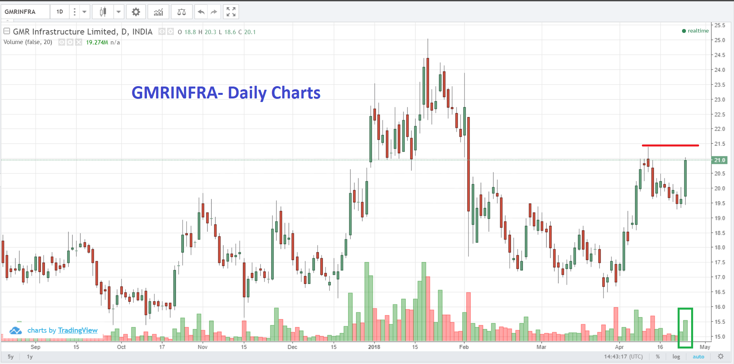
Task: Set the 5y time range
Action: [x=11, y=357]
